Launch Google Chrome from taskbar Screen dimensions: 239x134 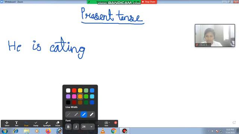pos(114,131)
